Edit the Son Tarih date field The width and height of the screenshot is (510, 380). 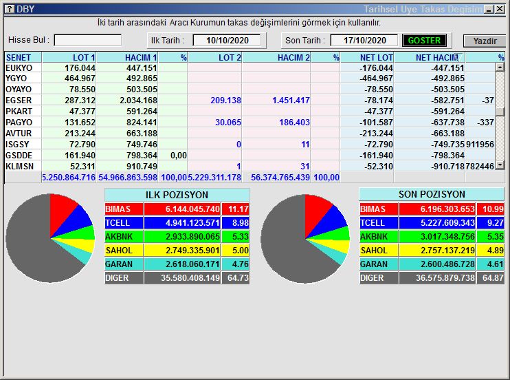(364, 41)
